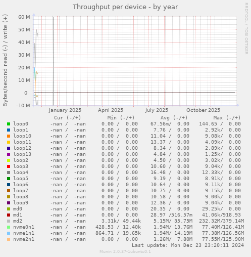Click the olive green md0 legend swatch
251x257 pixels.
(x=9, y=209)
